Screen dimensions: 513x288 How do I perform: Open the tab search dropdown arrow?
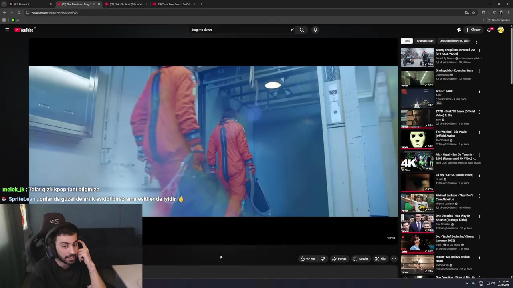pos(4,4)
